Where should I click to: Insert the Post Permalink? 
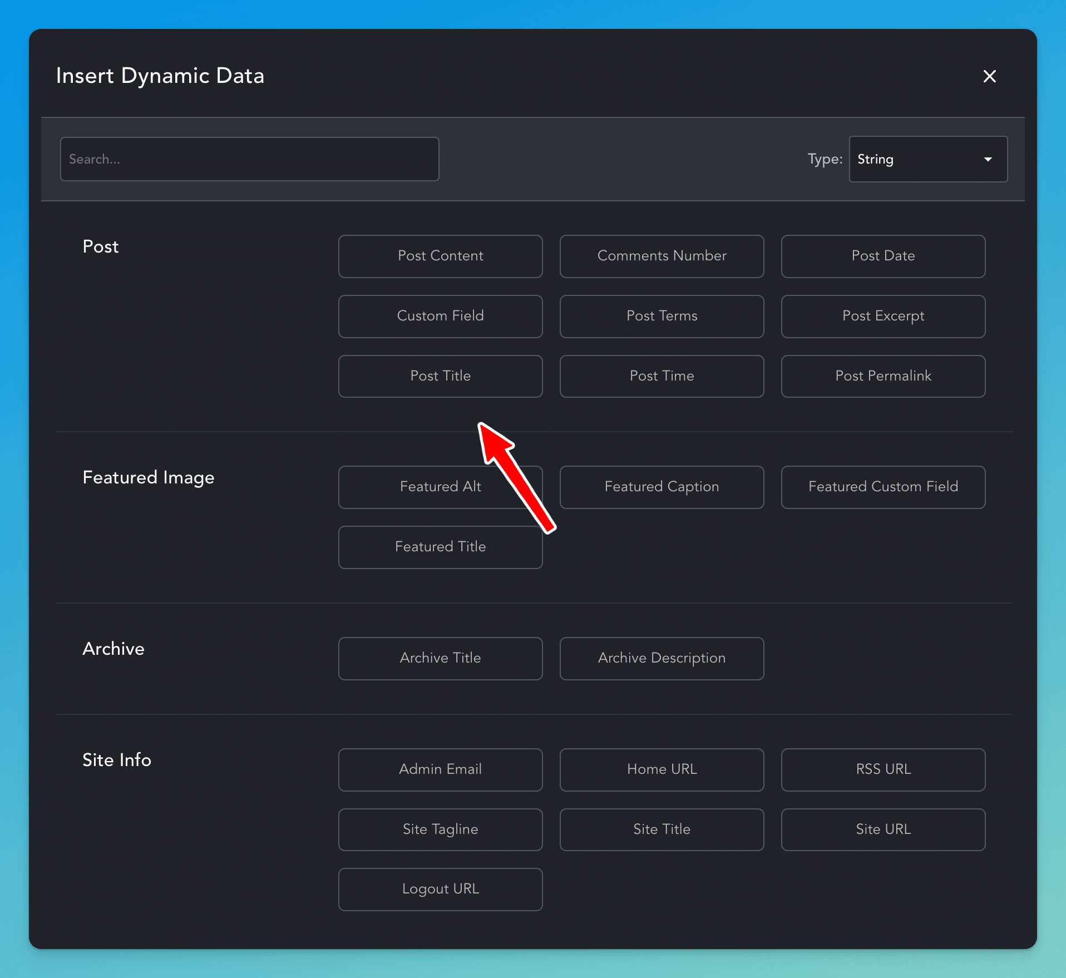883,376
